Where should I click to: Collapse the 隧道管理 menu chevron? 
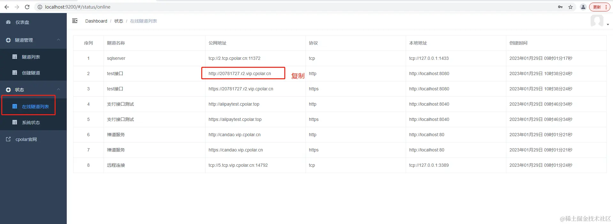pos(58,40)
